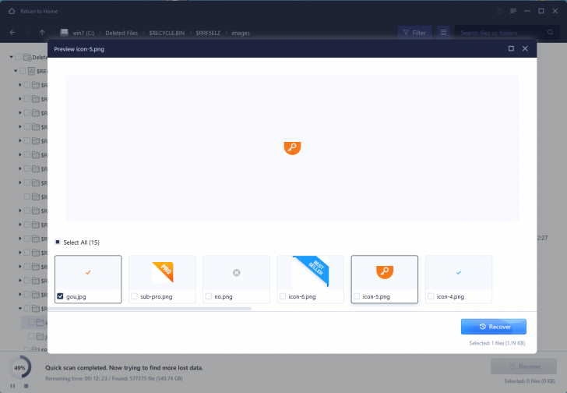This screenshot has height=393, width=567.
Task: Click the orange key preview image
Action: pyautogui.click(x=292, y=148)
